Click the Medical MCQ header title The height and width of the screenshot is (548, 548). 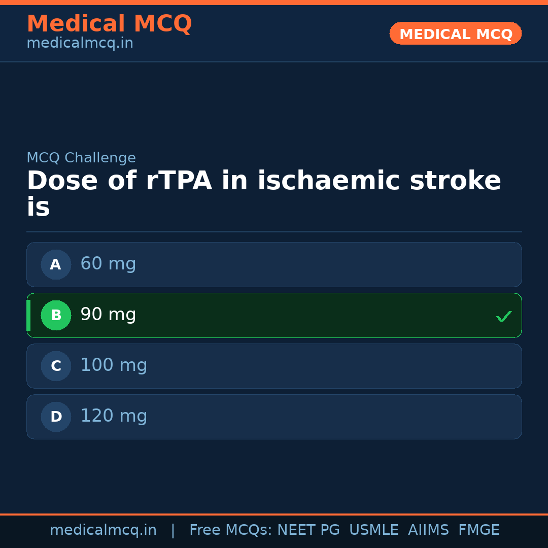pyautogui.click(x=109, y=24)
